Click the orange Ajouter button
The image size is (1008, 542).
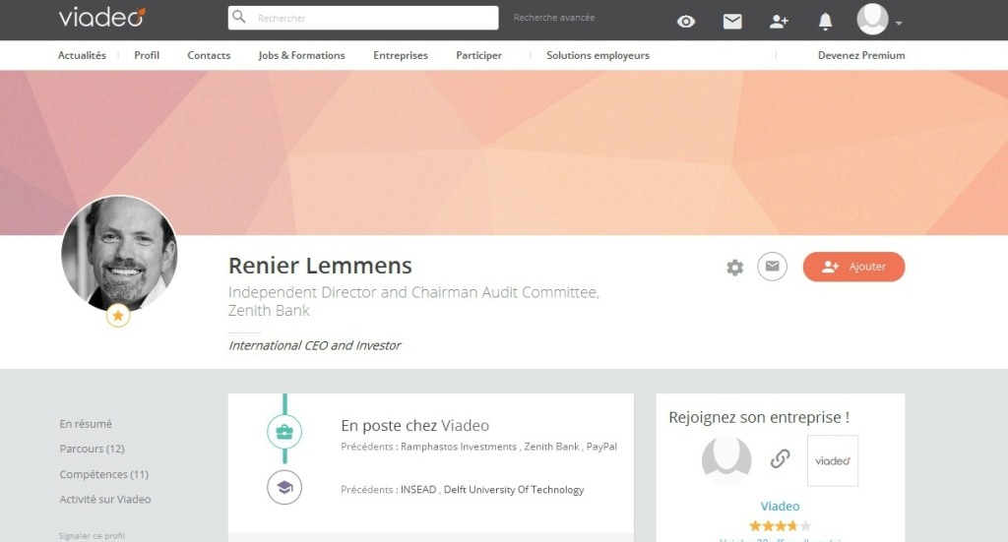point(853,267)
